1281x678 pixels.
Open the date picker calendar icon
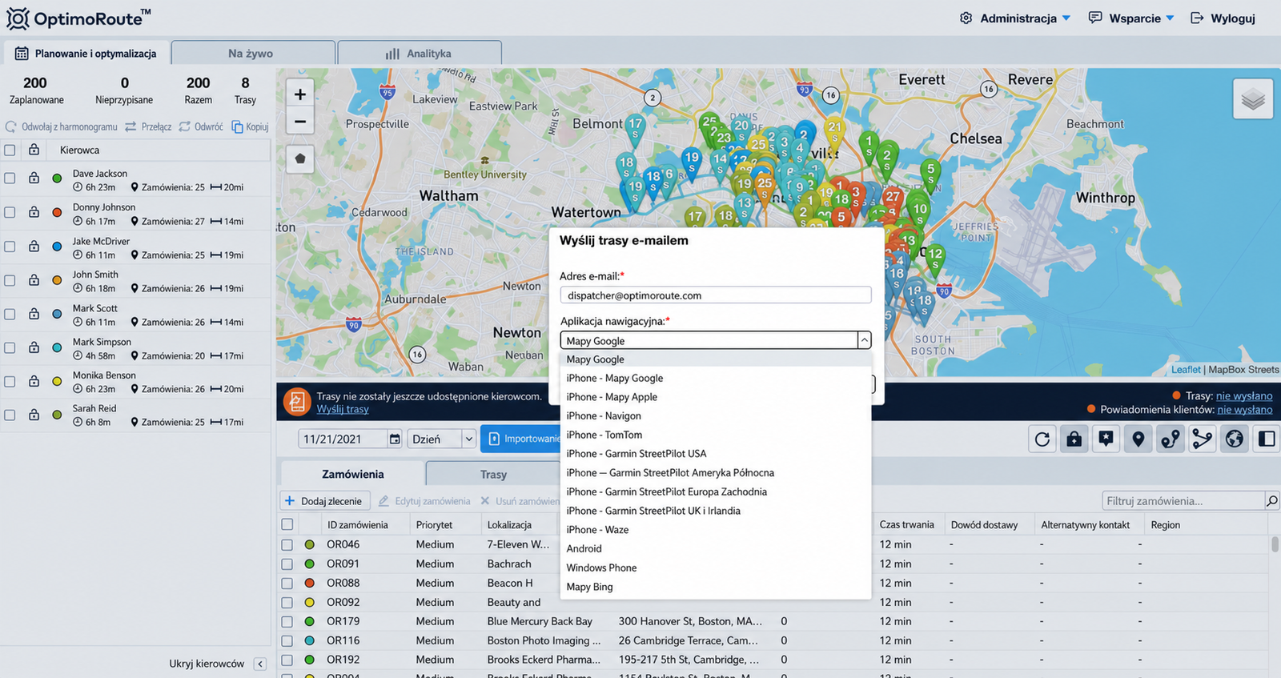[395, 439]
